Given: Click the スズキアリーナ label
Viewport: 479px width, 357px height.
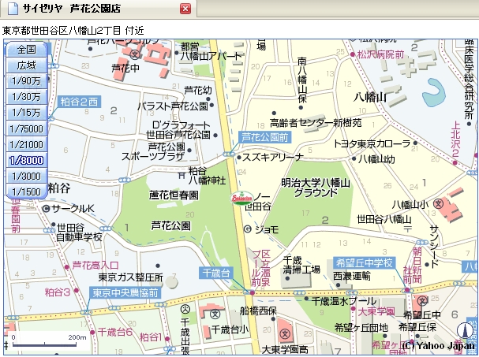Looking at the screenshot, I should pos(273,157).
